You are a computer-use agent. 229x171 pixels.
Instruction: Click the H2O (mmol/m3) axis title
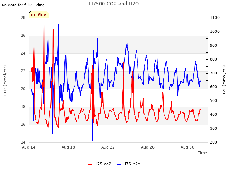(224, 81)
